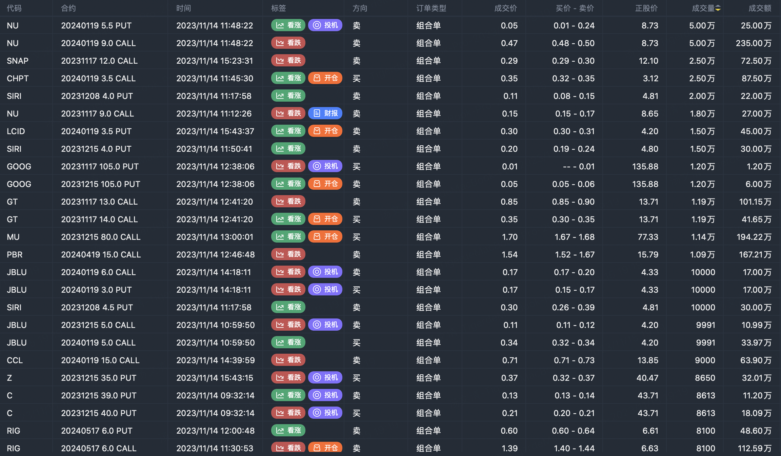Click the 看跌 tag in Z 35.0 PUT row
Image resolution: width=781 pixels, height=456 pixels.
(288, 378)
